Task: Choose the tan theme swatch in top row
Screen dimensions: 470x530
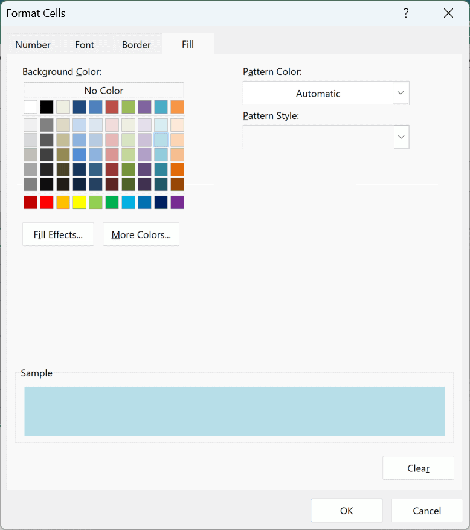Action: point(63,107)
